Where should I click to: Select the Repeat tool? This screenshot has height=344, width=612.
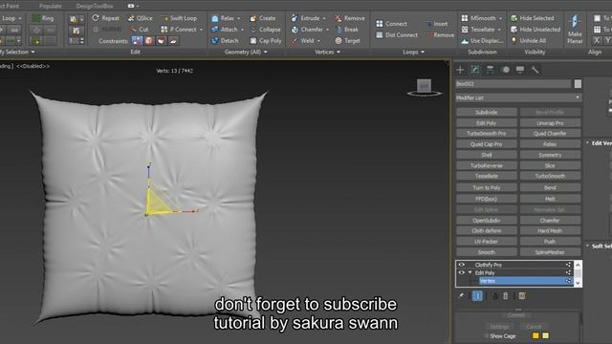pos(106,18)
